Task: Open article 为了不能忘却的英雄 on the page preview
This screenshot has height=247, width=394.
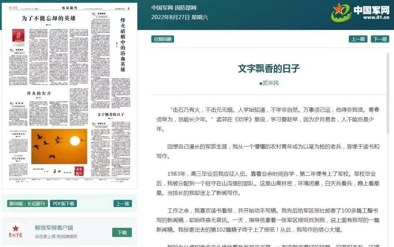Action: [x=49, y=18]
